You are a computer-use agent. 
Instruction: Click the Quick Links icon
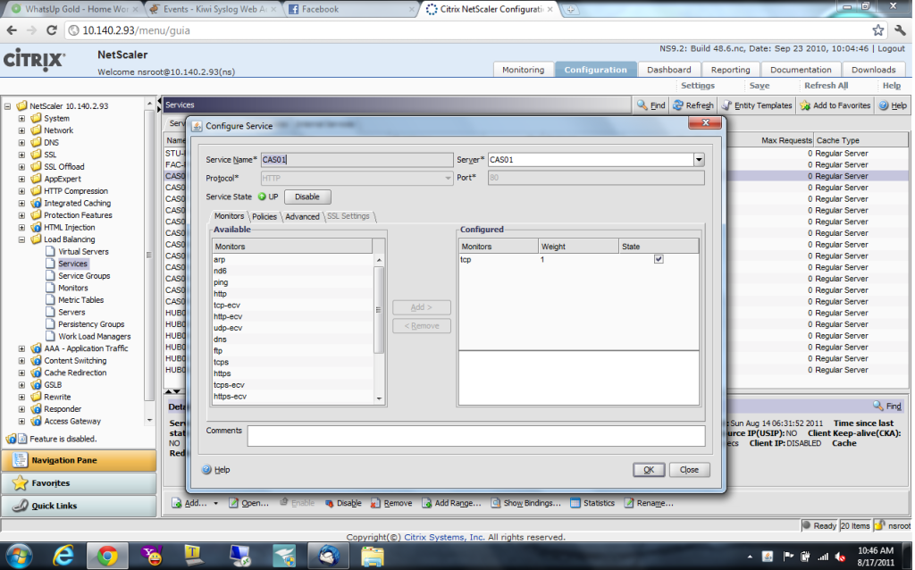pyautogui.click(x=20, y=506)
